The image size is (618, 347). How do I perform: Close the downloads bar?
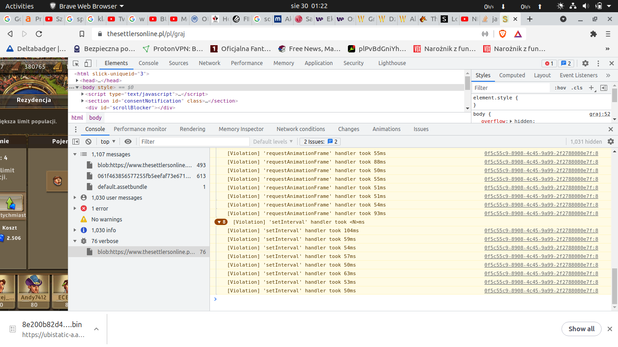[x=610, y=329]
